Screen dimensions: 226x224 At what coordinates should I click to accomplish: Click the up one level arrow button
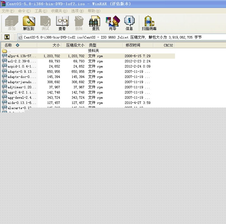click(x=7, y=37)
